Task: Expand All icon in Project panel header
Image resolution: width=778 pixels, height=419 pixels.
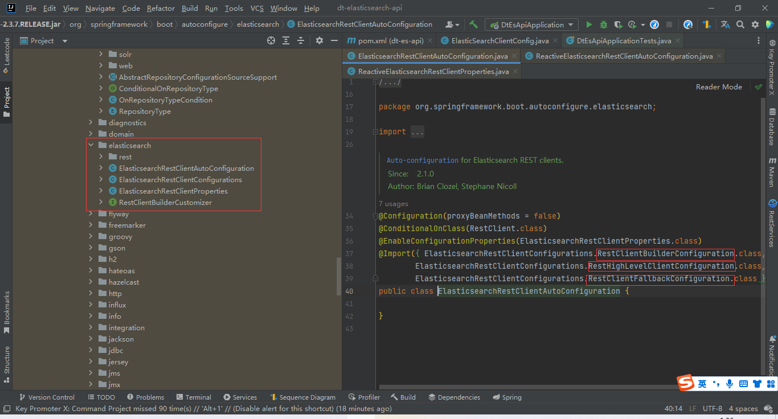Action: click(286, 40)
